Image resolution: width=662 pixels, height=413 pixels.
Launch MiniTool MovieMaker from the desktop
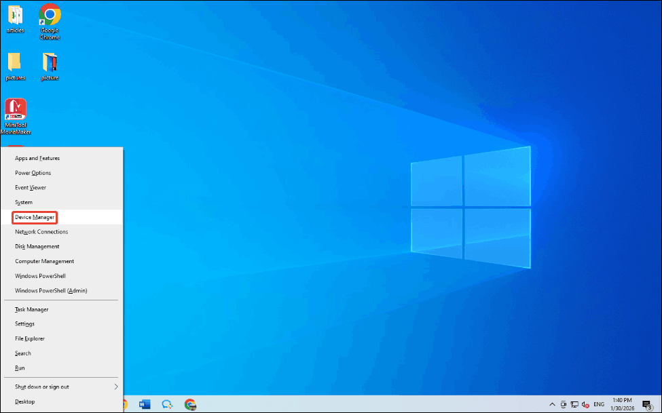coord(15,109)
